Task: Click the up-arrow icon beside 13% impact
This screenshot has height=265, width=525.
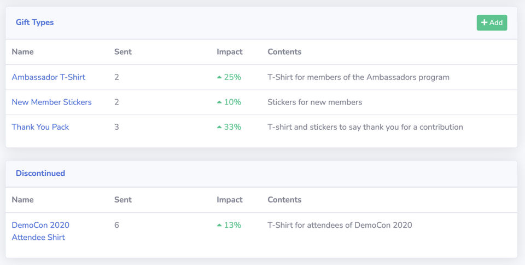Action: tap(219, 225)
